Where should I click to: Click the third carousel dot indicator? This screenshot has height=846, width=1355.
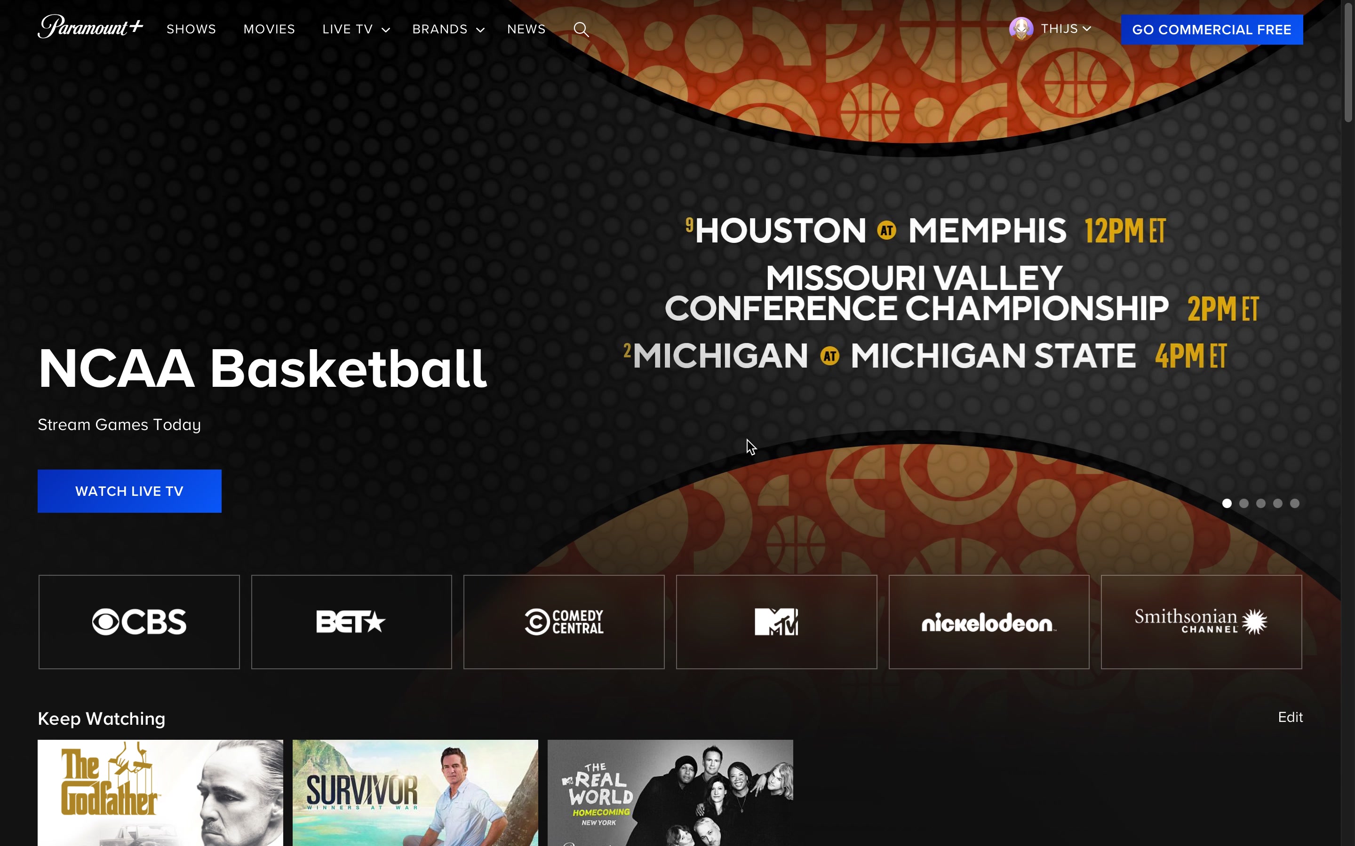tap(1261, 503)
